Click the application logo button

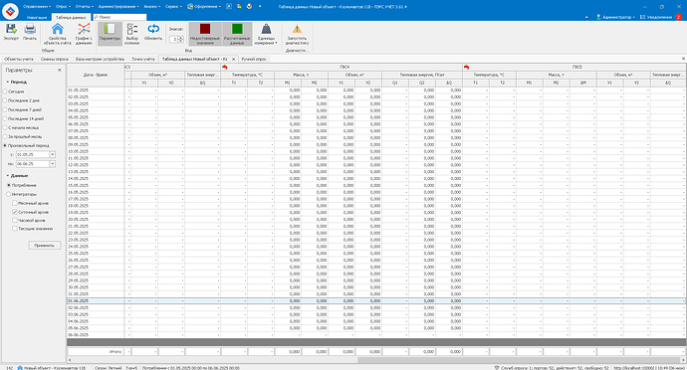pos(10,11)
